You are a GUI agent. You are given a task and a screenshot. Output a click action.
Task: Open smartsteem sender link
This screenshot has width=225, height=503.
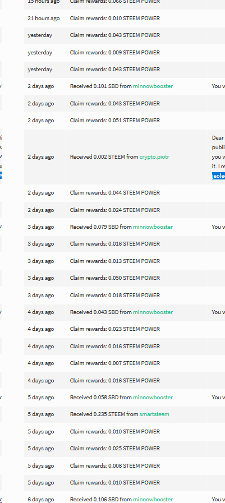pyautogui.click(x=154, y=414)
